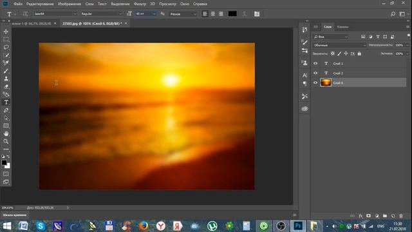Open layer opacity 100% dropdown arrow
The width and height of the screenshot is (412, 232).
pos(407,45)
